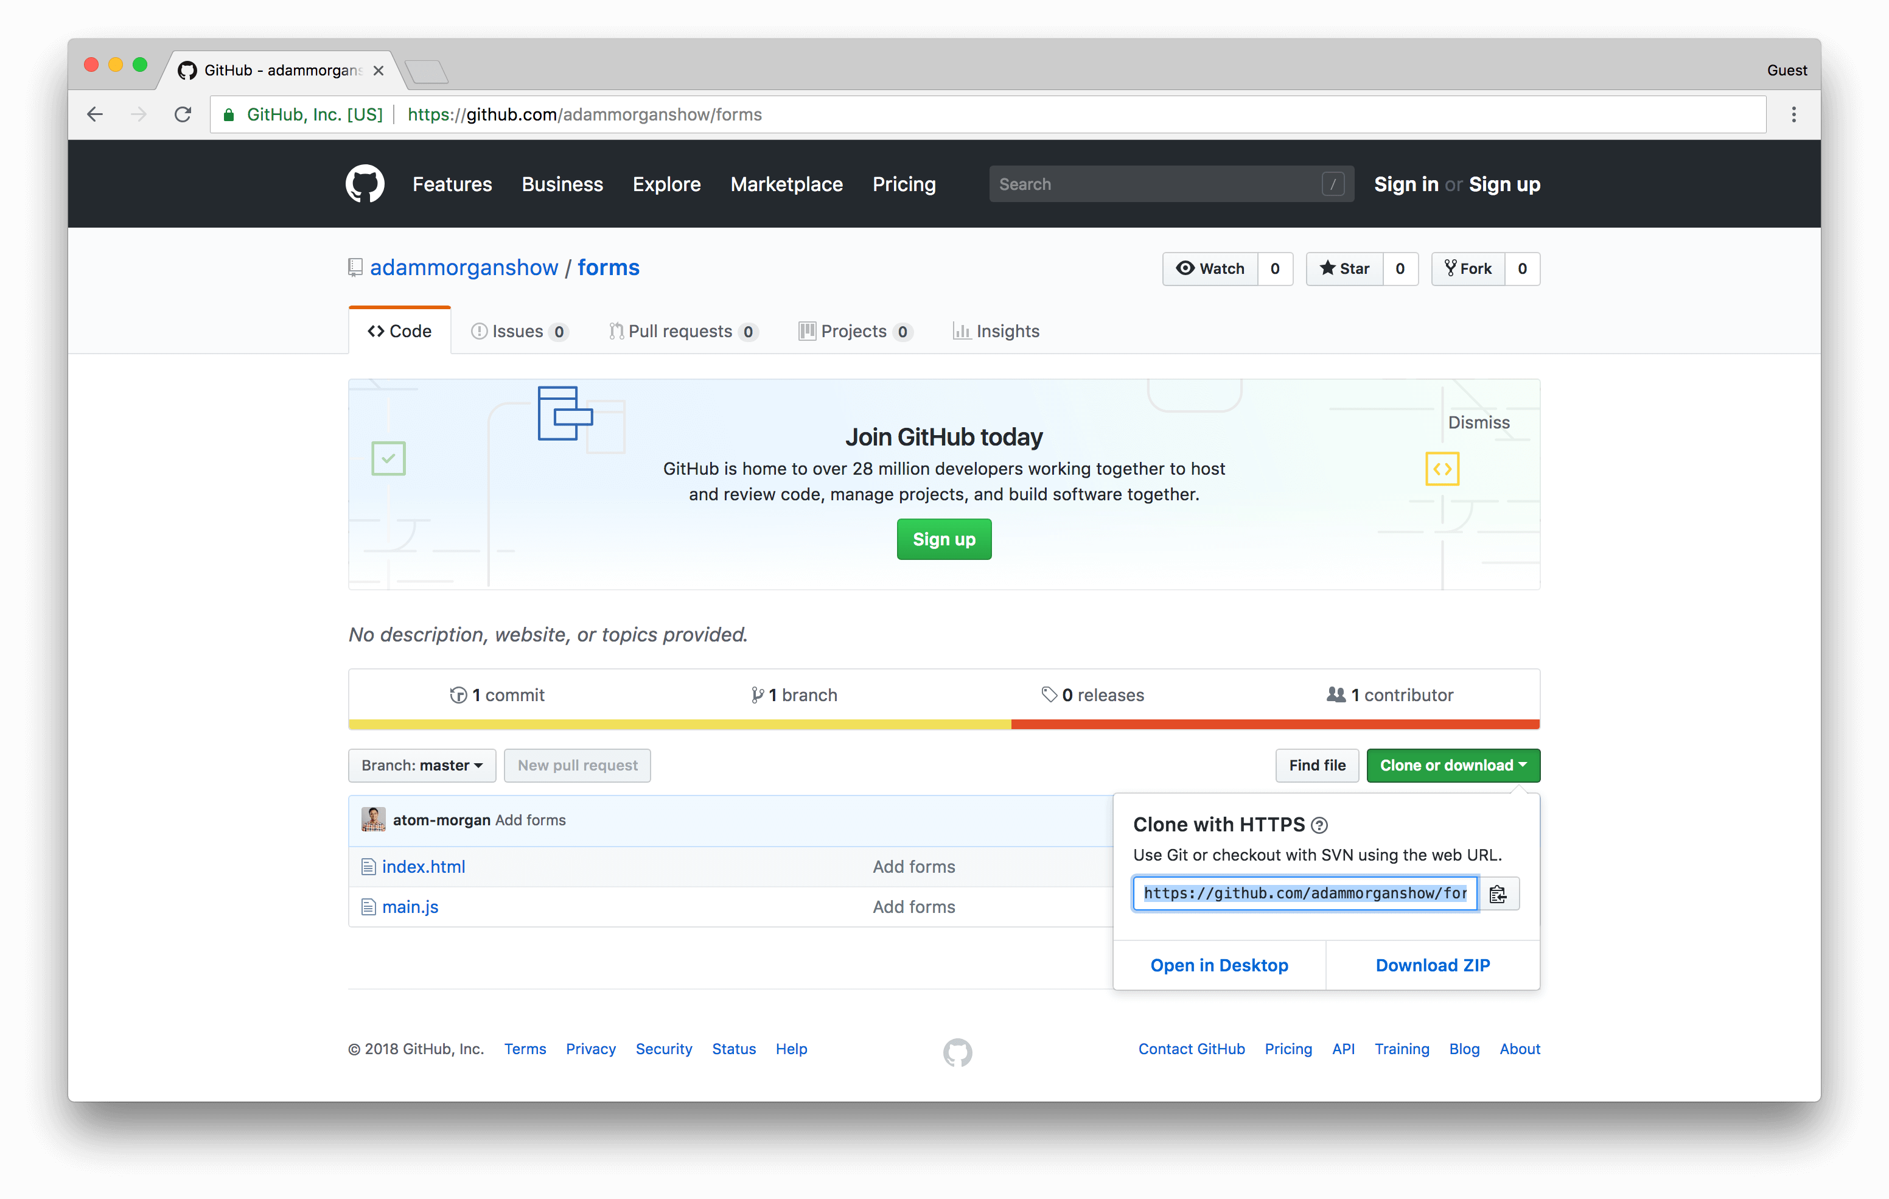Screen dimensions: 1889x1199
Task: Click the secure lock icon in address bar
Action: tap(229, 114)
